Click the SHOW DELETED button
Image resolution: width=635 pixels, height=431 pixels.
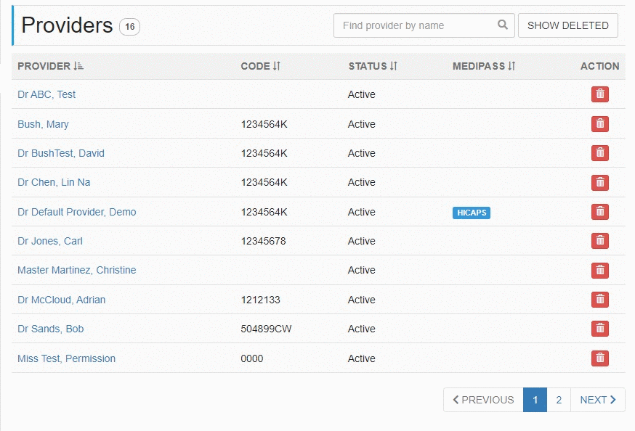[567, 25]
